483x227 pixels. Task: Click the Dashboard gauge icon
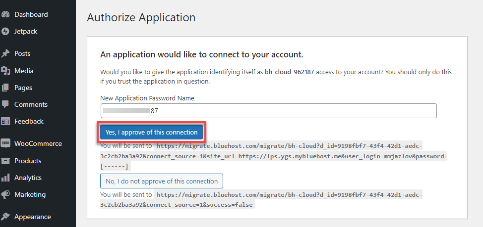[x=5, y=15]
